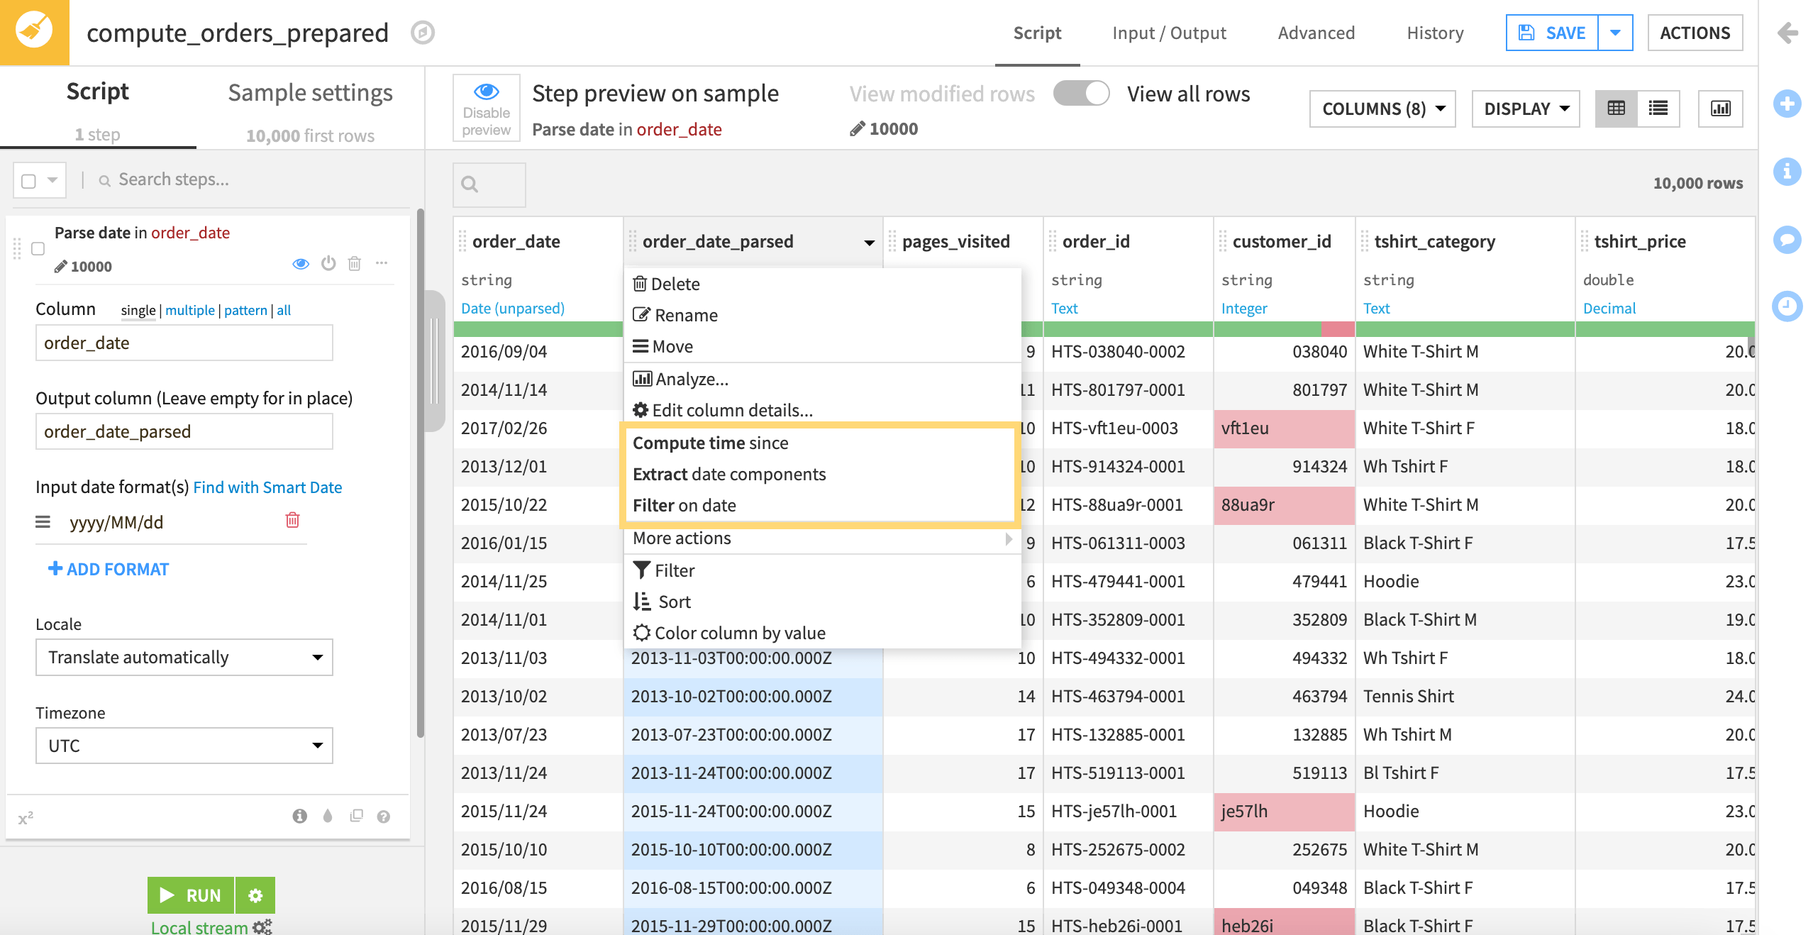Open the COLUMNS (8) dropdown
This screenshot has width=1813, height=935.
pos(1382,109)
